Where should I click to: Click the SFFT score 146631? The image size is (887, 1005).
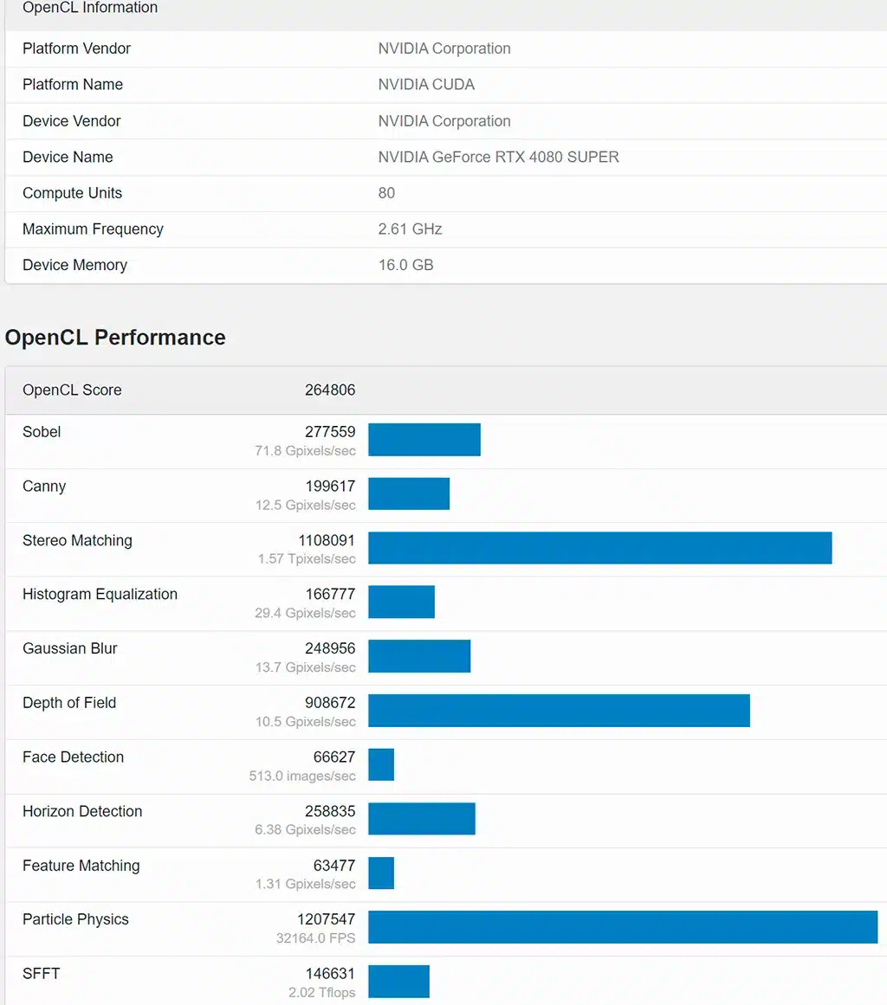330,974
